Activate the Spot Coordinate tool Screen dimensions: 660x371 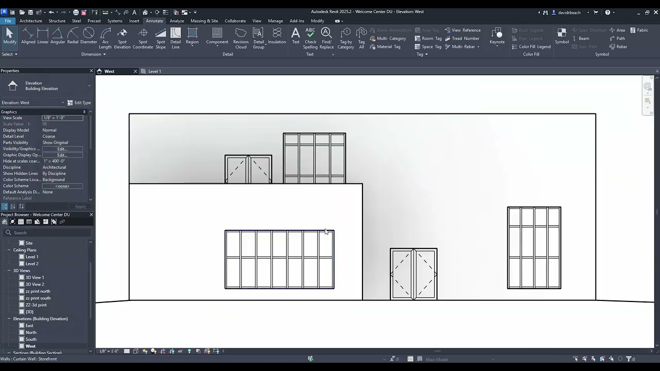click(143, 38)
